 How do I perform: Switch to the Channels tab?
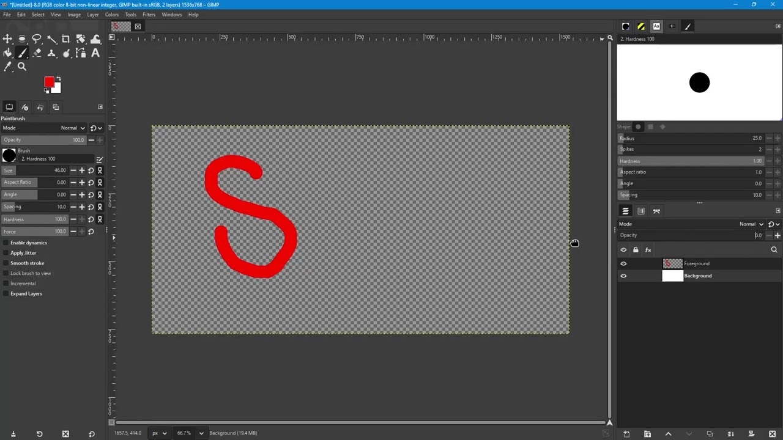pyautogui.click(x=641, y=211)
